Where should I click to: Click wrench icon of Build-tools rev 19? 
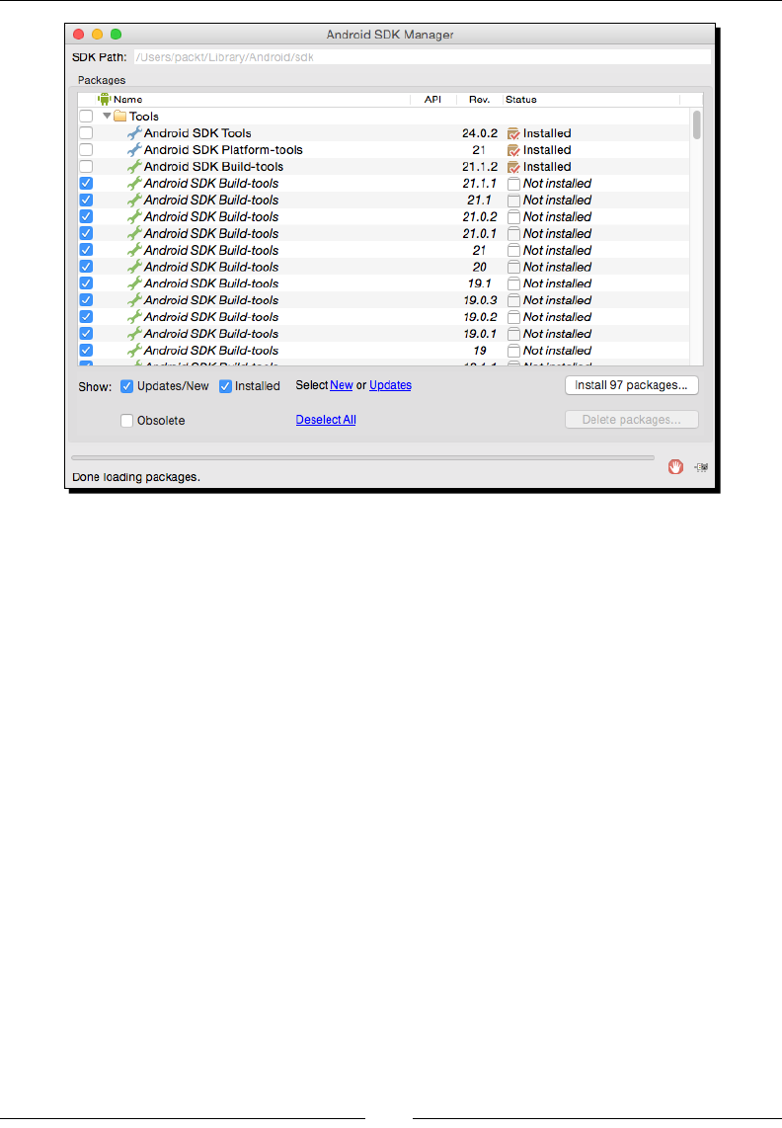pos(134,351)
